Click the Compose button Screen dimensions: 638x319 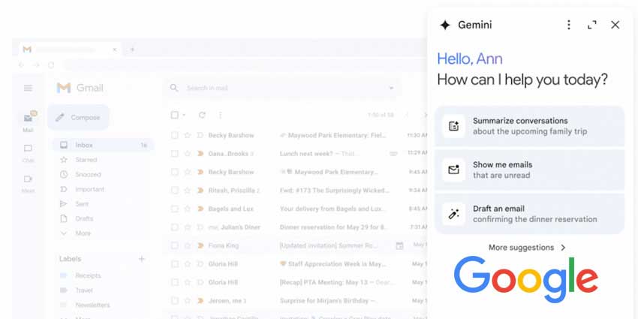point(78,117)
